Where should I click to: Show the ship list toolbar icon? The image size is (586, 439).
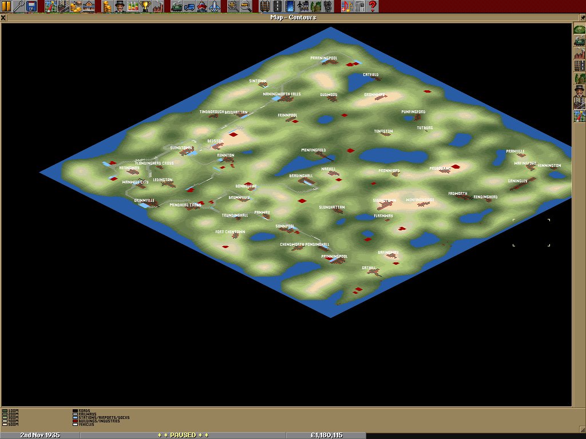pyautogui.click(x=202, y=6)
